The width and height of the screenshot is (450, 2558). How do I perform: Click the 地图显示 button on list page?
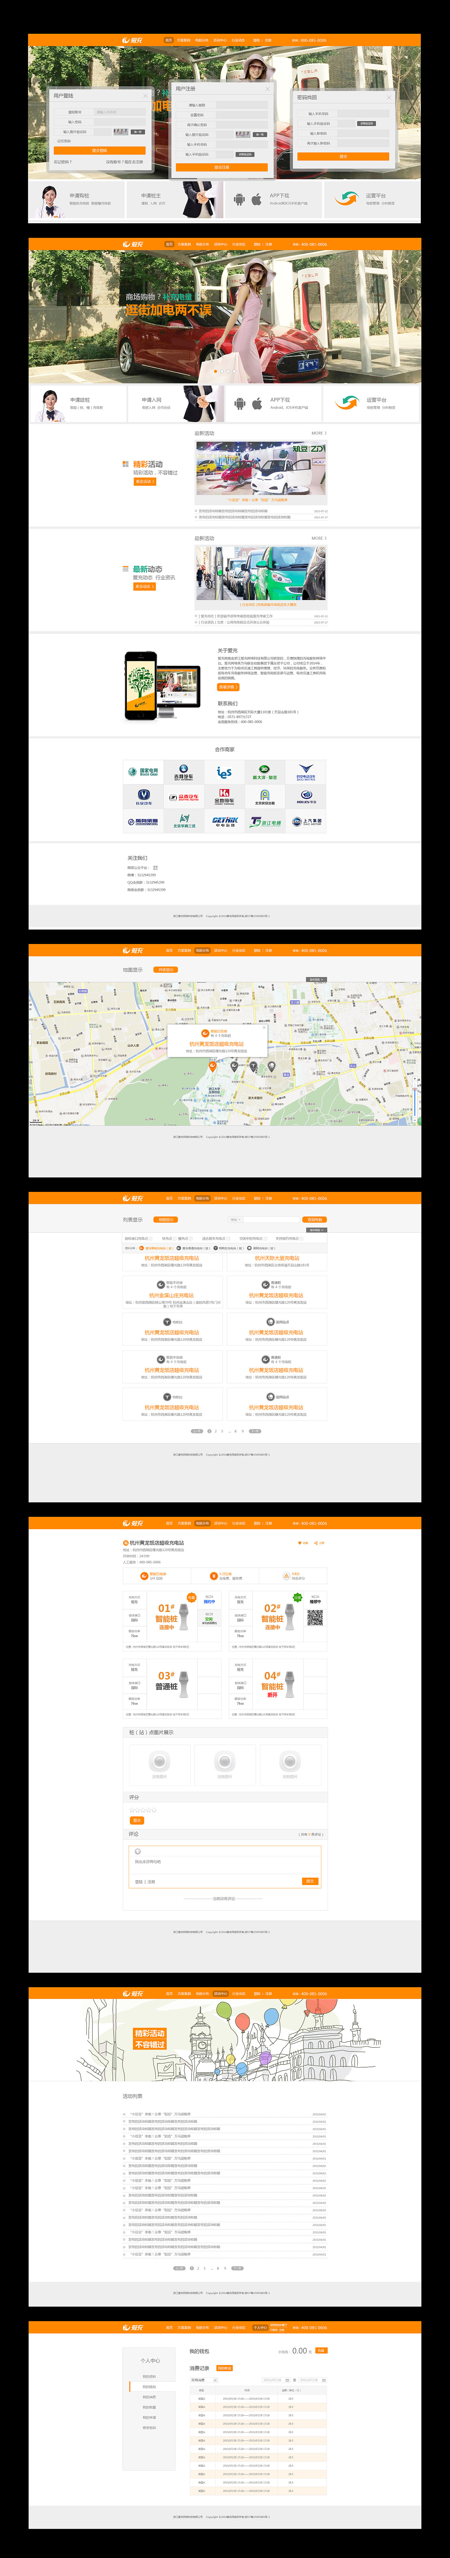(x=166, y=1219)
